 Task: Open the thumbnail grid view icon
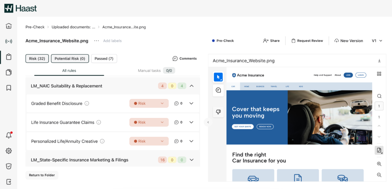379,74
